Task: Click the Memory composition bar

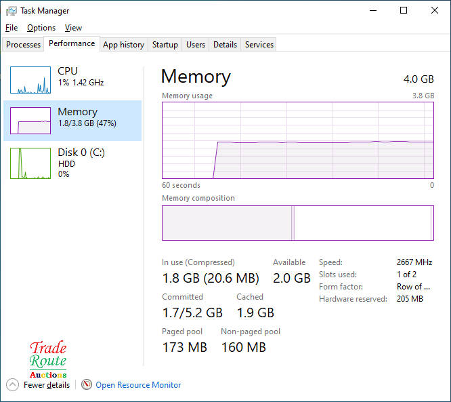Action: (x=297, y=223)
